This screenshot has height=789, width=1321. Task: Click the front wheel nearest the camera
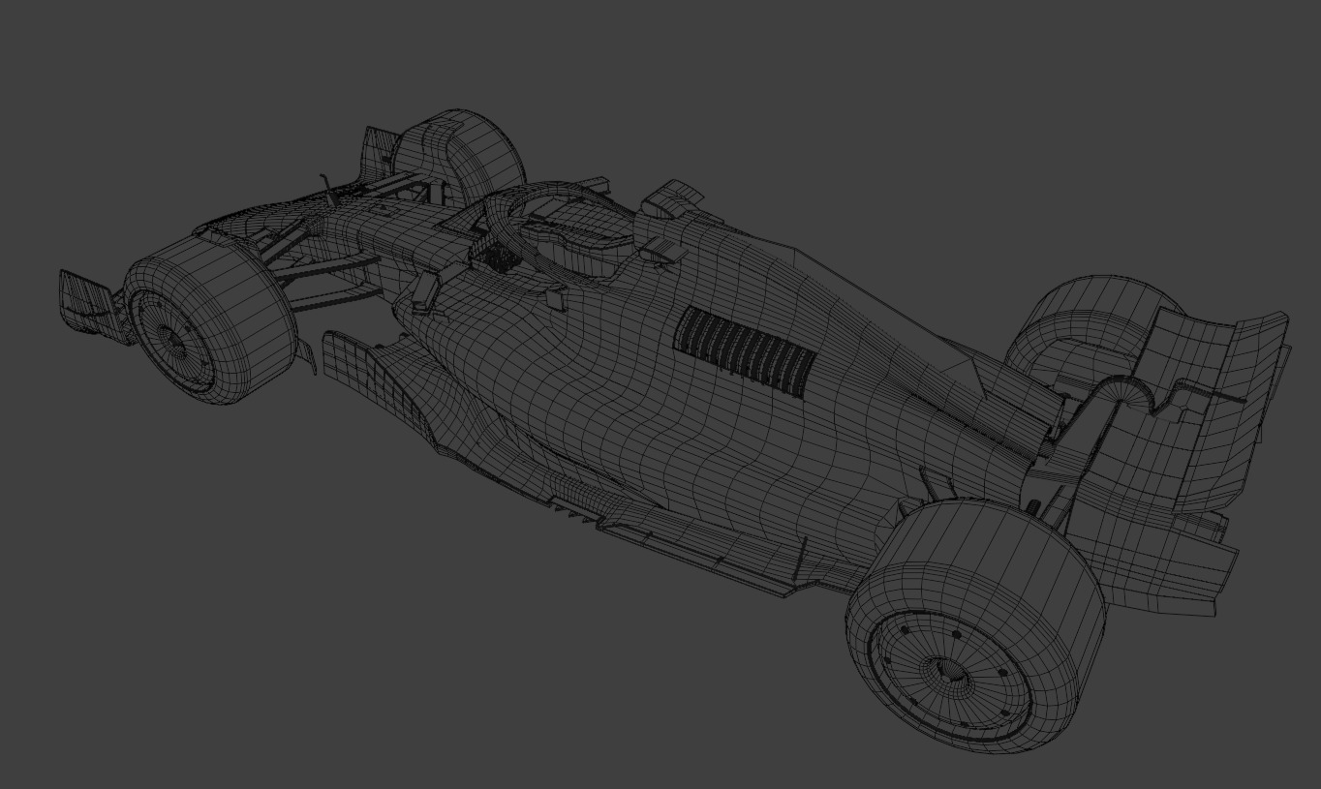pyautogui.click(x=210, y=318)
